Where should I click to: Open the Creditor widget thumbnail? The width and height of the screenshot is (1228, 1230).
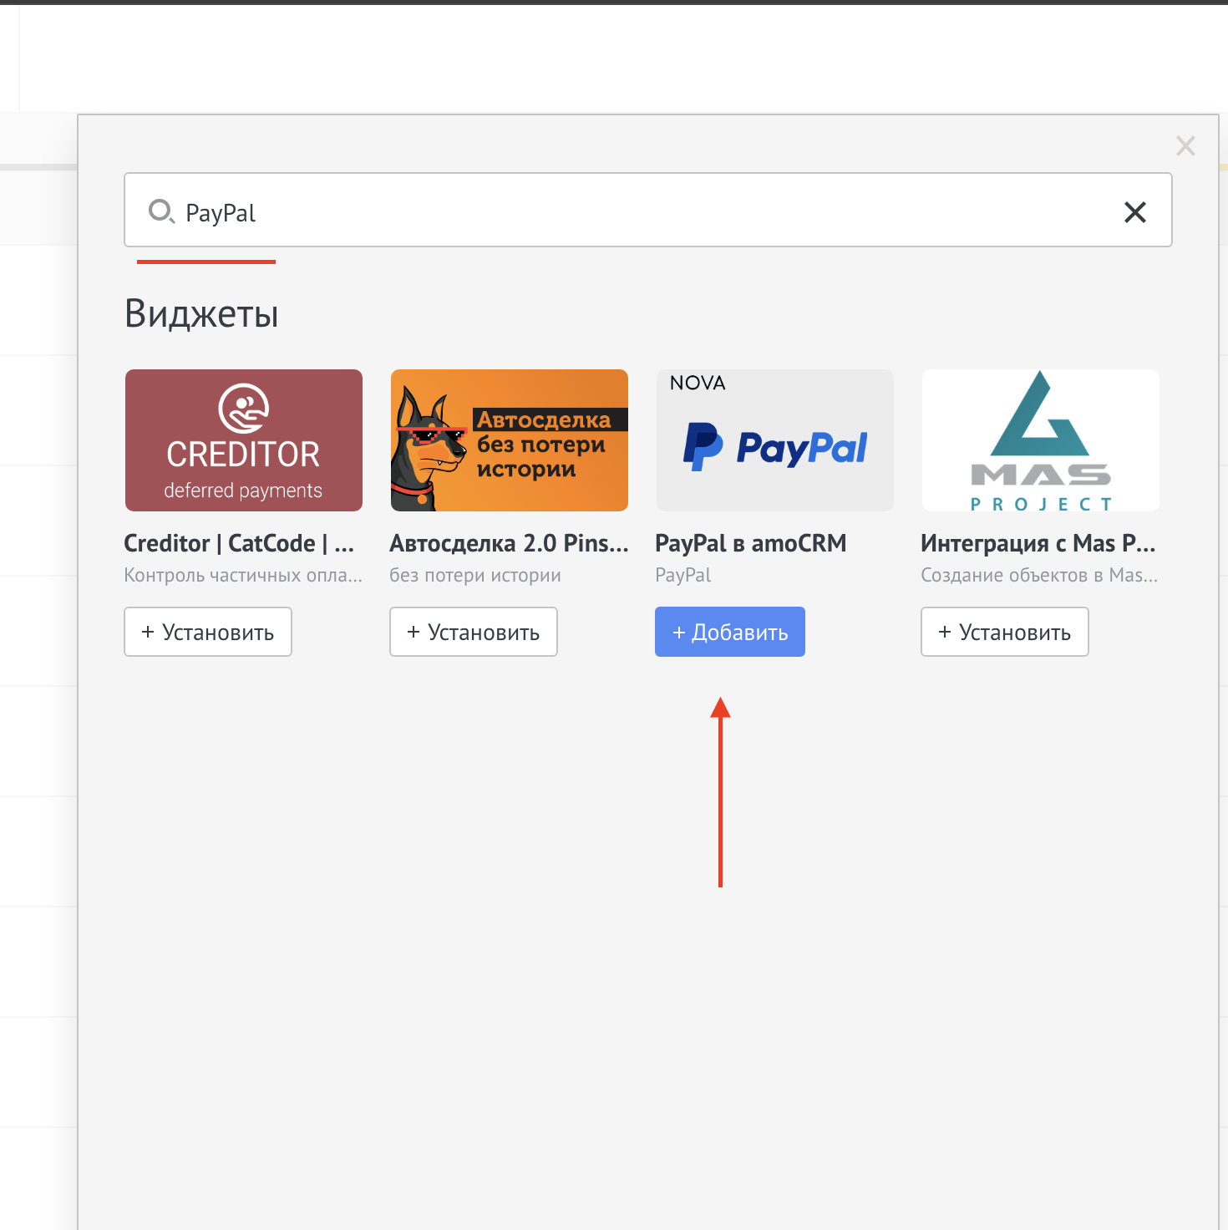pos(244,440)
